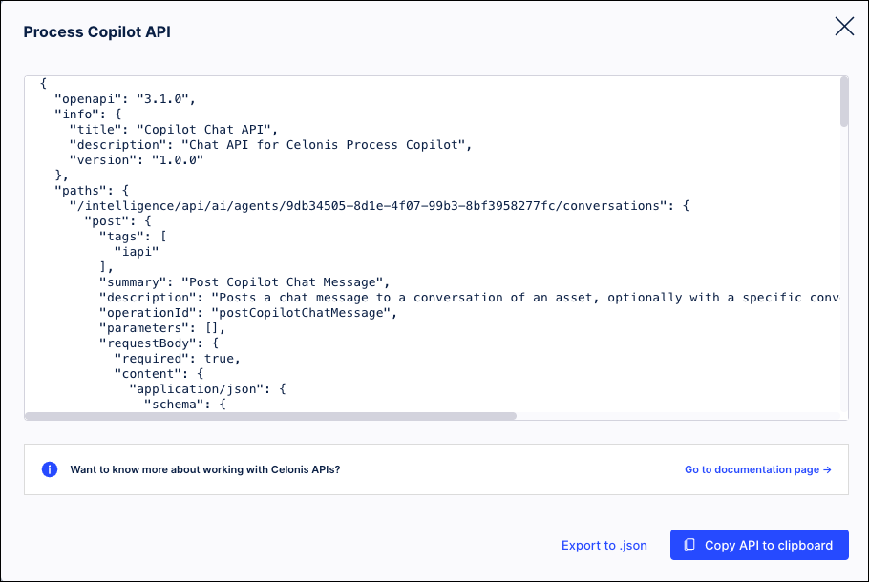Click the Process Copilot API title

pos(97,32)
